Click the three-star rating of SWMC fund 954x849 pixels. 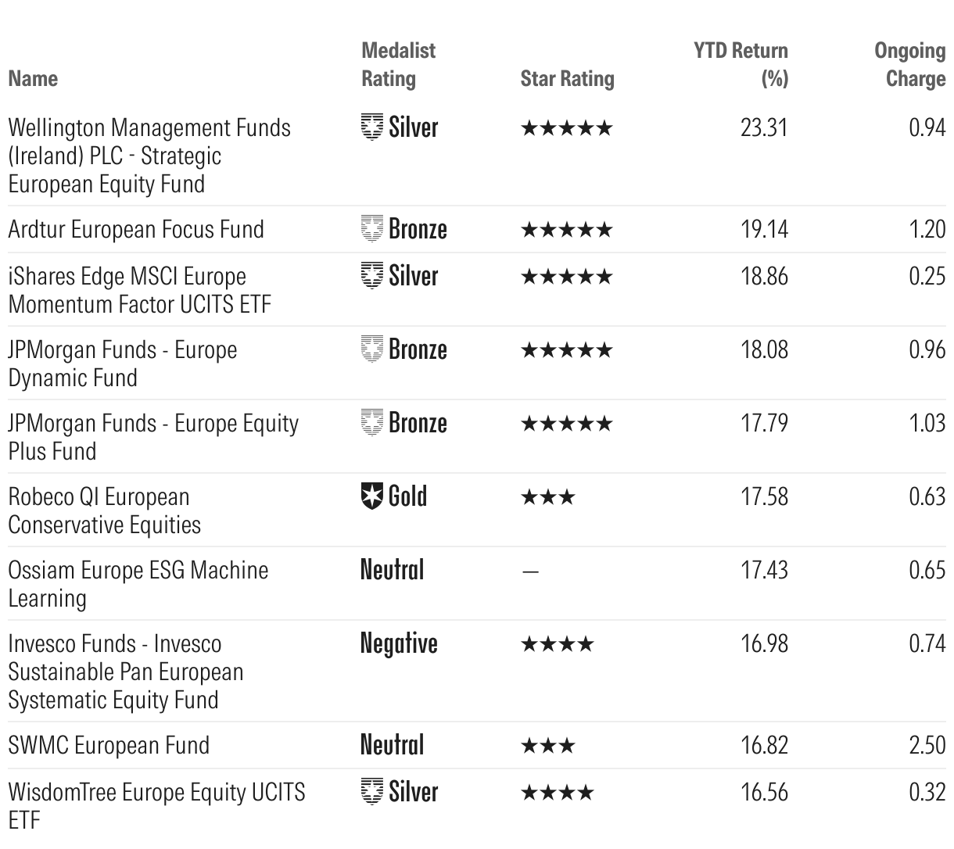548,746
